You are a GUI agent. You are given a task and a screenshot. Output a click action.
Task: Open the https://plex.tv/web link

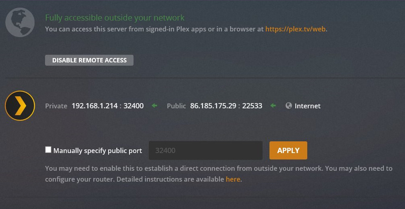[295, 29]
